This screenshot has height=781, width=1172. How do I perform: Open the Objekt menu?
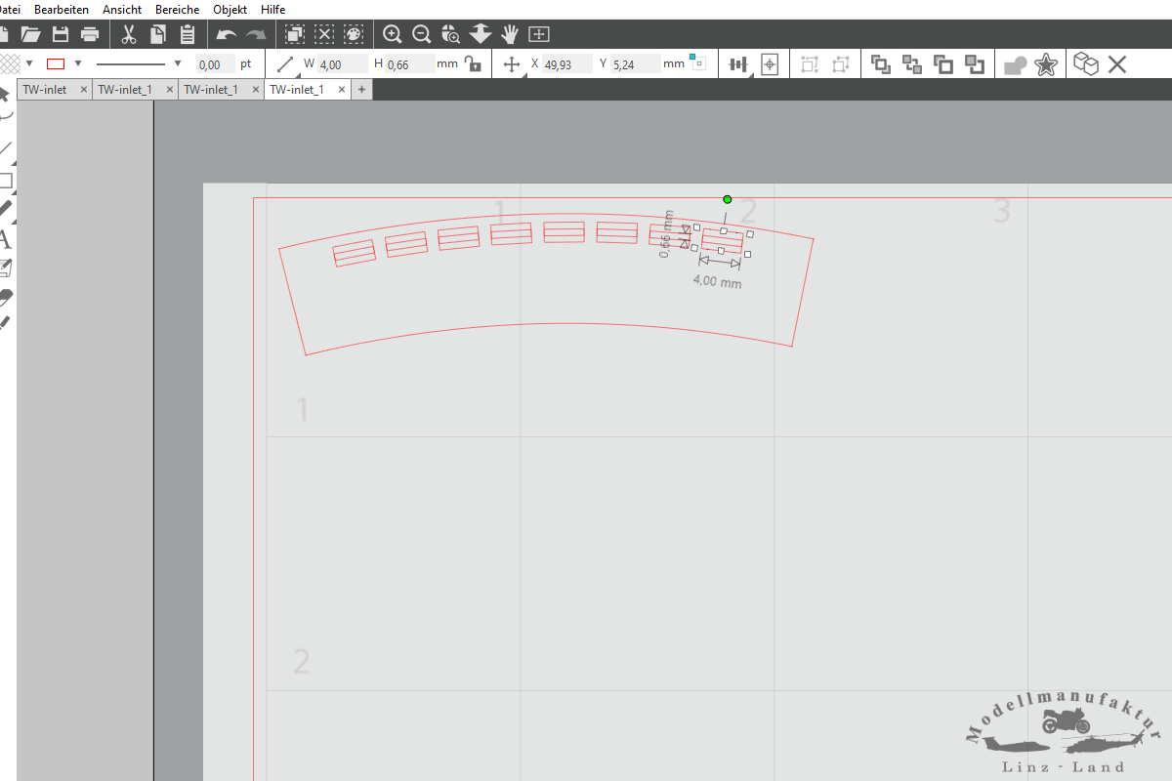pos(230,9)
